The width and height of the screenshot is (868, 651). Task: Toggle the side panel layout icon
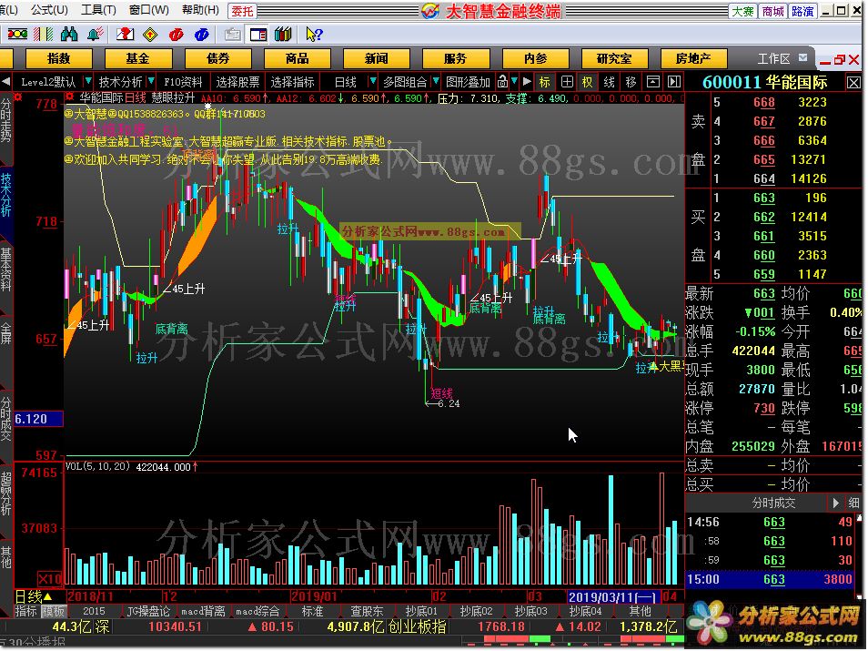coord(258,35)
